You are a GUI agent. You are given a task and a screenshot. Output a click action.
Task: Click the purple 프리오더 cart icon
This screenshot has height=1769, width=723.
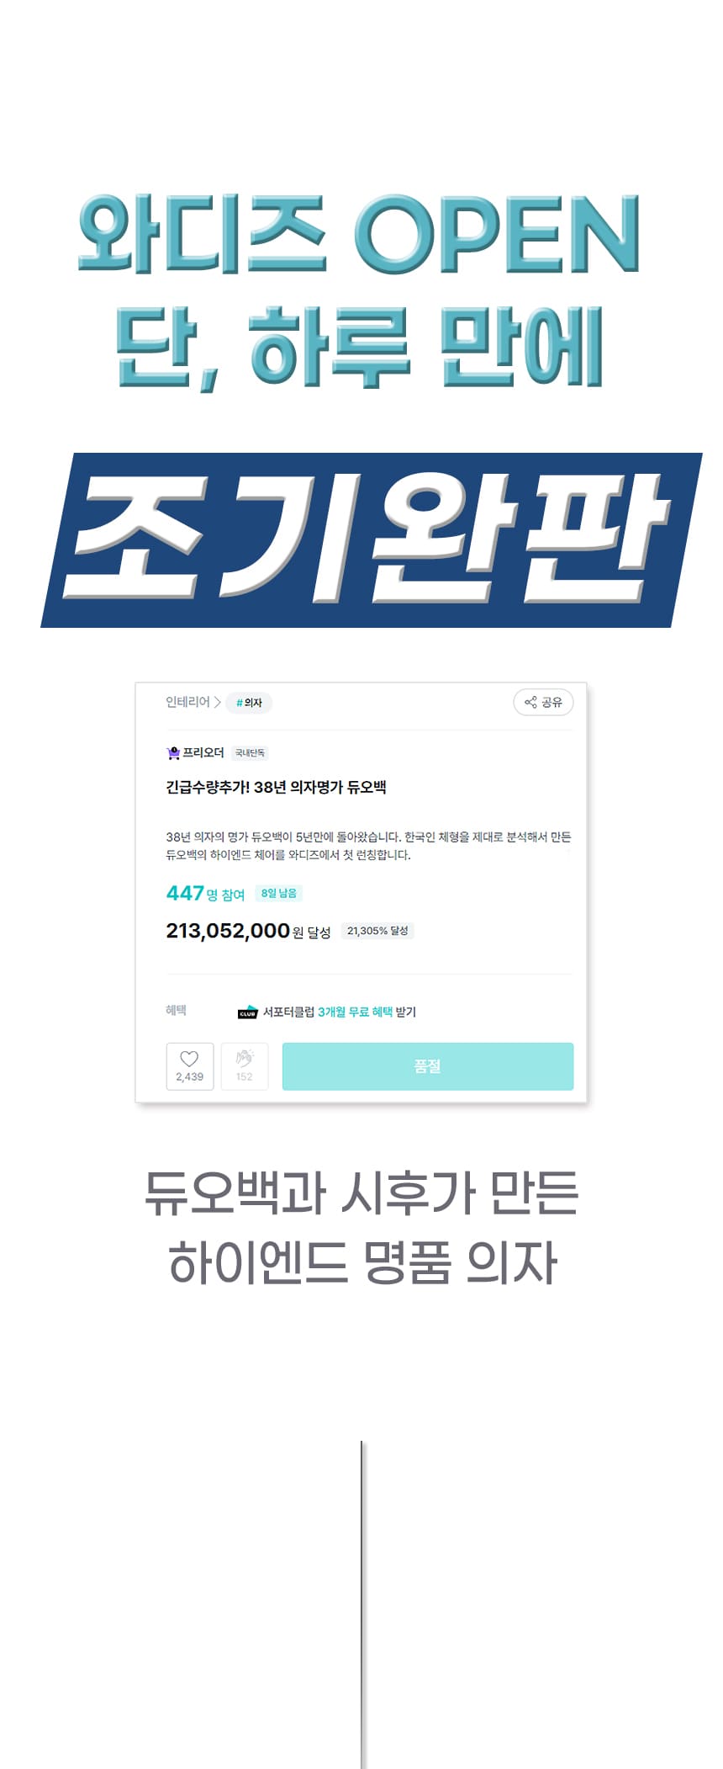tap(173, 752)
